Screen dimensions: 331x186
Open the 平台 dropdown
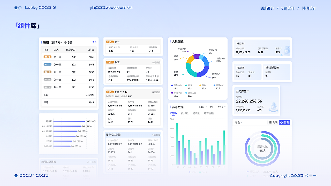pos(238,122)
